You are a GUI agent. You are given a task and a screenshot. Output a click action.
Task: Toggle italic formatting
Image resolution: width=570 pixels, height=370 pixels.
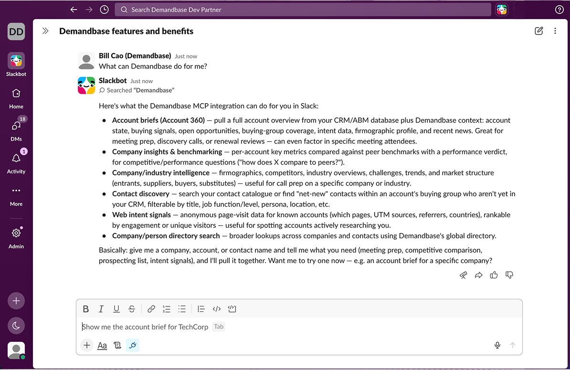[x=101, y=309]
